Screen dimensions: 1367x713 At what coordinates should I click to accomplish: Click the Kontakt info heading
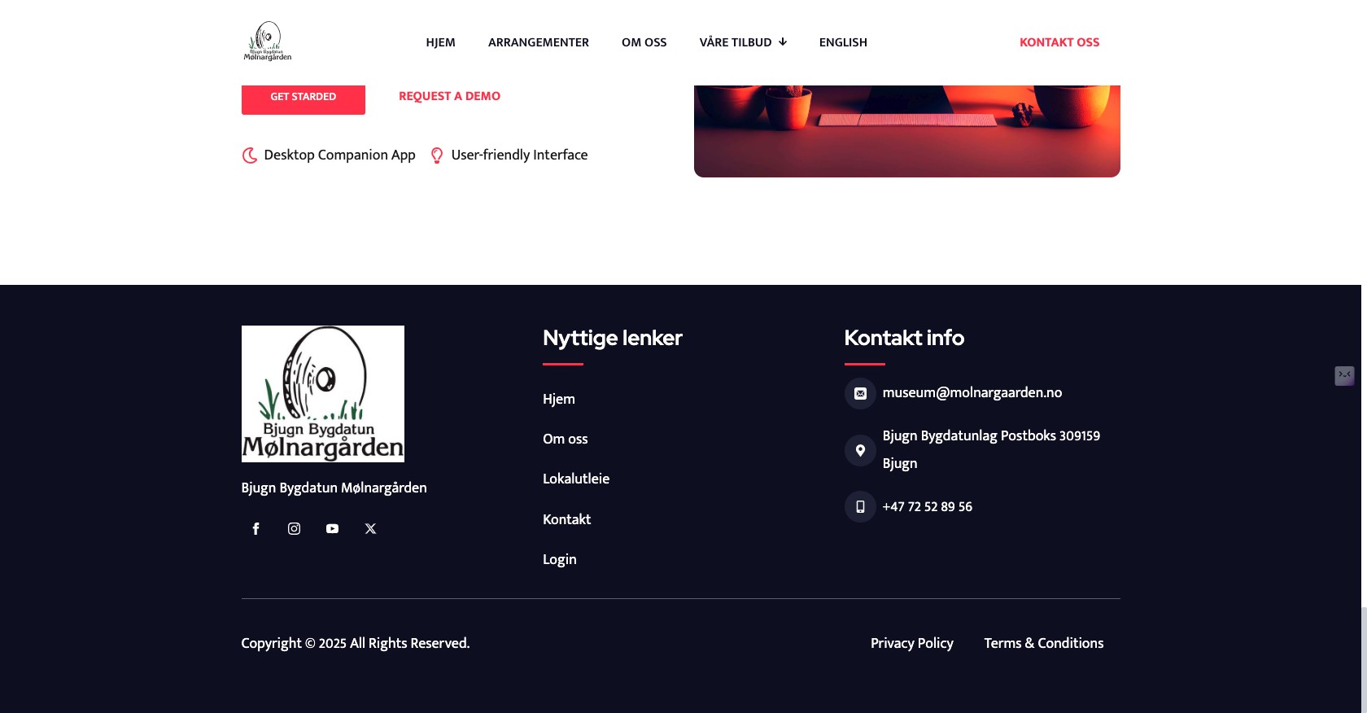pos(904,338)
